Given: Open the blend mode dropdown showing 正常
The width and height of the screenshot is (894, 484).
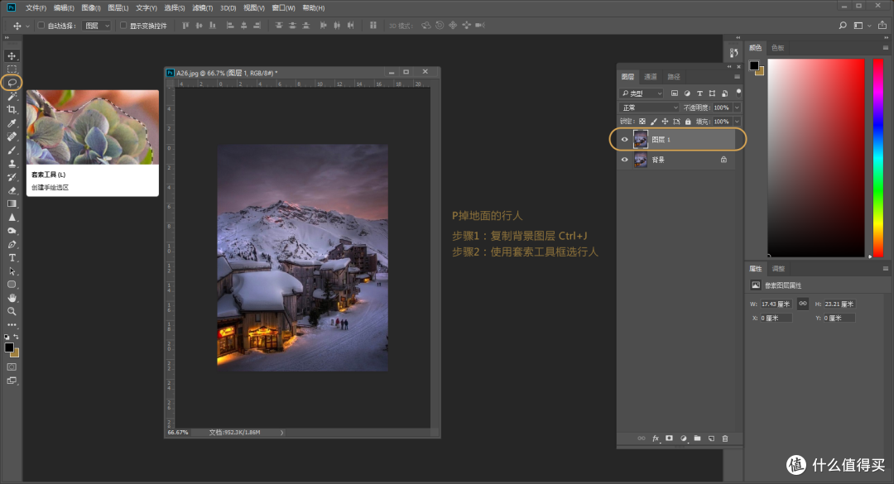Looking at the screenshot, I should click(649, 107).
